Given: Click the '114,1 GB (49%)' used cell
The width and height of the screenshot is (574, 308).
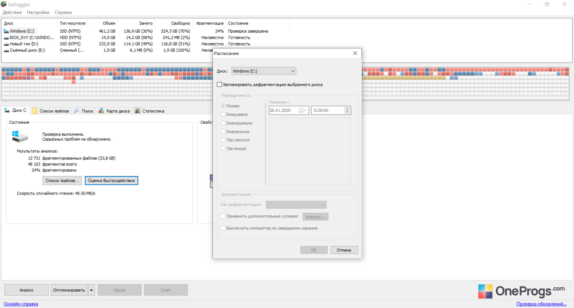Looking at the screenshot, I should pos(138,44).
